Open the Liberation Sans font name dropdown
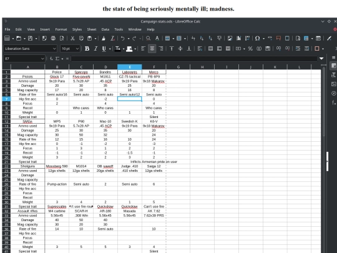337x253 pixels. point(31,49)
